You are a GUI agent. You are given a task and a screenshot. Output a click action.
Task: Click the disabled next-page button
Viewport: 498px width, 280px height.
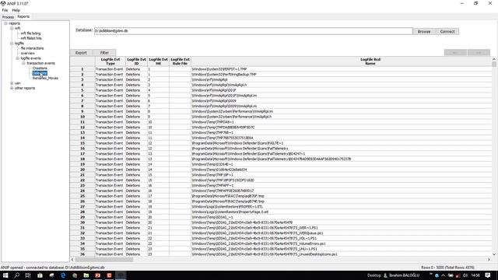pos(479,52)
